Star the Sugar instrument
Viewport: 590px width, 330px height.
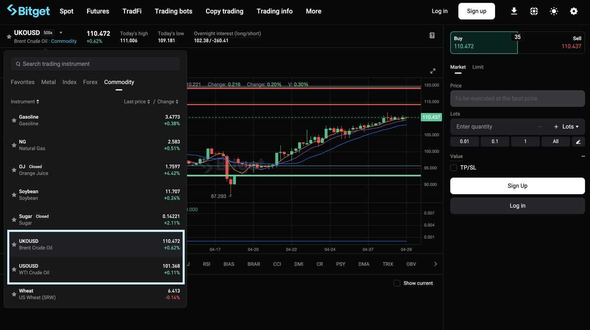point(14,220)
